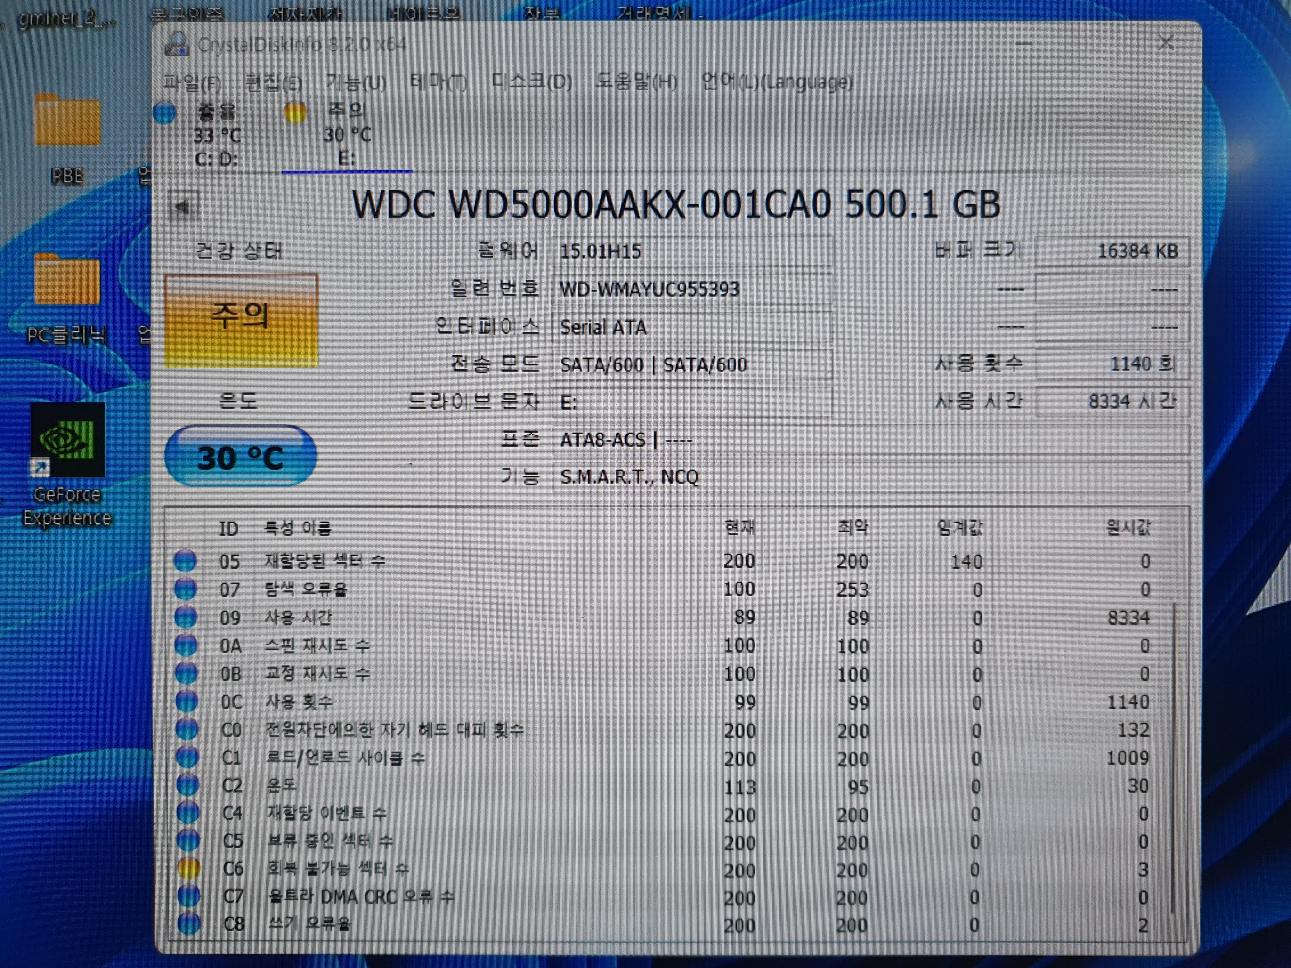Click the blue good status dot for C: D:

(x=165, y=113)
